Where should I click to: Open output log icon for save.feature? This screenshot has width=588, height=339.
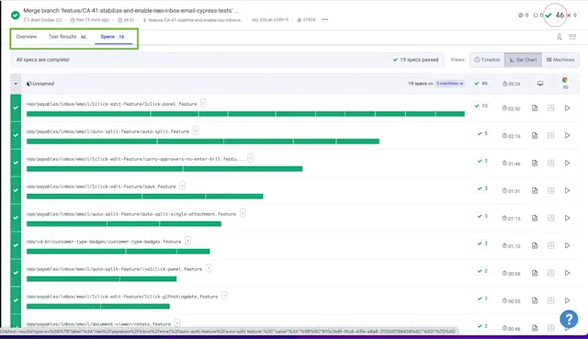(535, 190)
